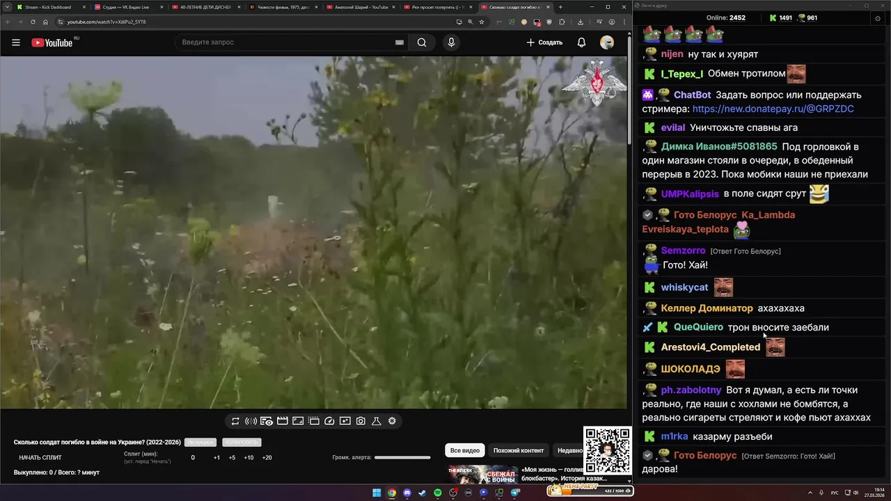Image resolution: width=891 pixels, height=501 pixels.
Task: Add +20 minutes to split
Action: (267, 458)
